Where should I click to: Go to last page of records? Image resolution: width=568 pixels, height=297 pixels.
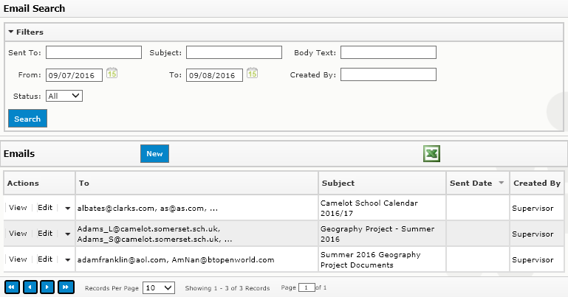[66, 287]
